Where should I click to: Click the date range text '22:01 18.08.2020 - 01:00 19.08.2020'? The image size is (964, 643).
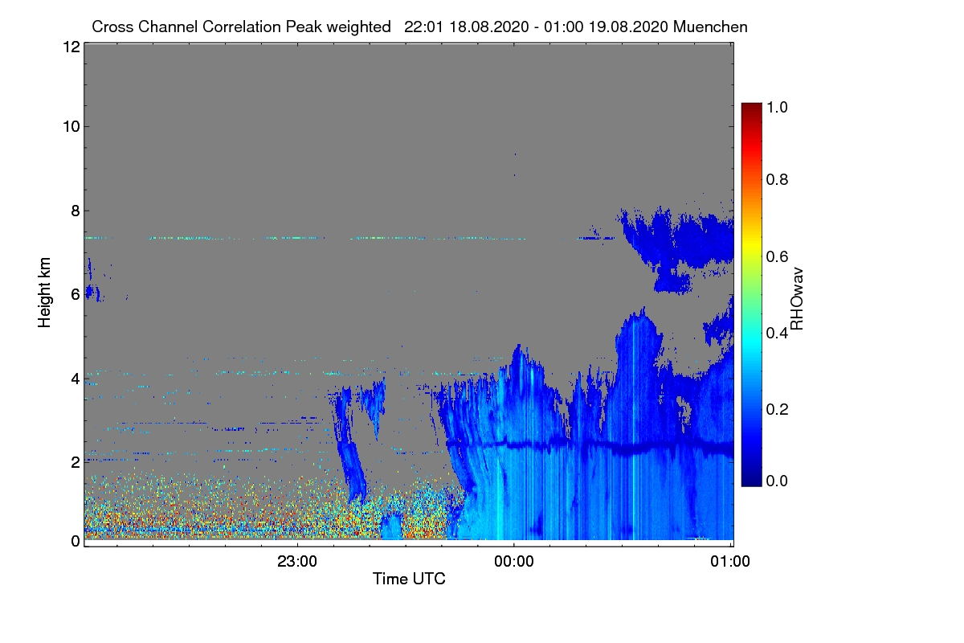click(537, 27)
